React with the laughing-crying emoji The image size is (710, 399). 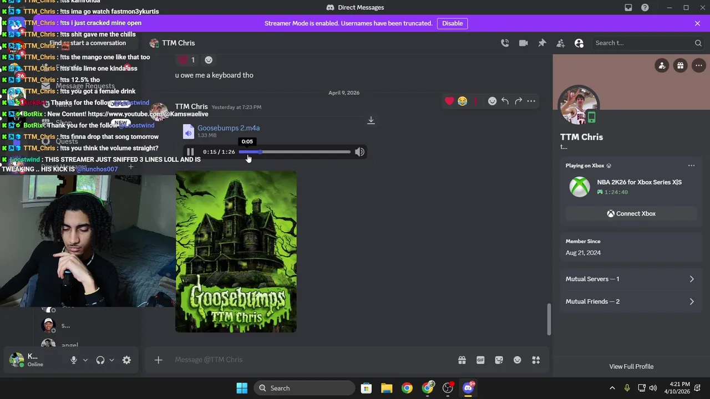point(462,101)
